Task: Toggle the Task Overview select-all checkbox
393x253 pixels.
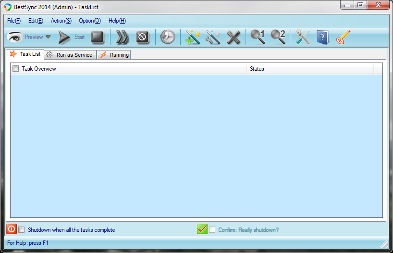Action: pyautogui.click(x=15, y=68)
